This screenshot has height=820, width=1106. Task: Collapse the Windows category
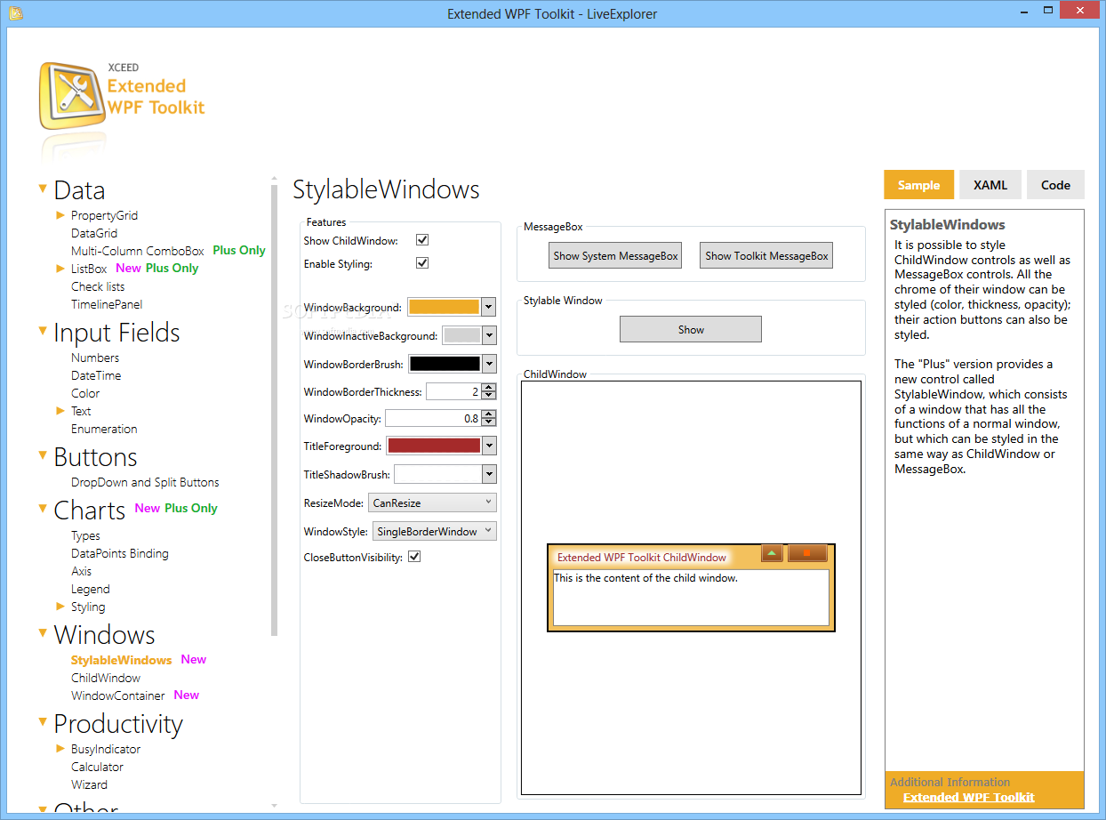pyautogui.click(x=43, y=633)
